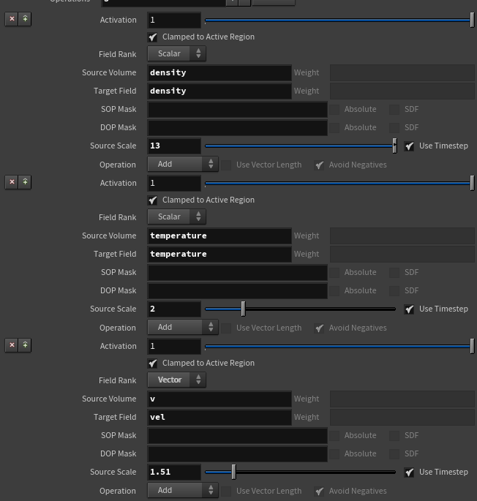Click the Activation slider of the density operation
The height and width of the screenshot is (501, 477).
[339, 20]
